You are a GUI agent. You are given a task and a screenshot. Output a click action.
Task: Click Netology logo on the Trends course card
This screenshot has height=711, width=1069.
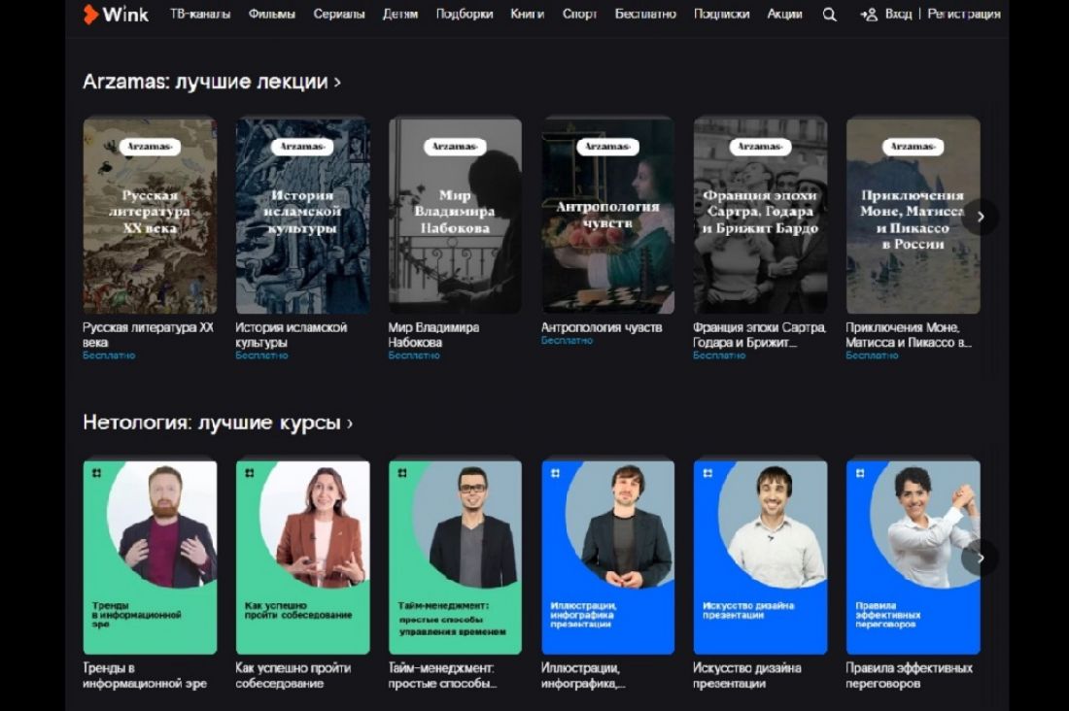97,473
